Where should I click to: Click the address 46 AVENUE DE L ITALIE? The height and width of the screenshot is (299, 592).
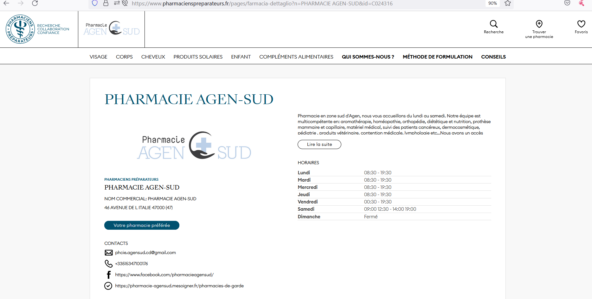click(138, 208)
